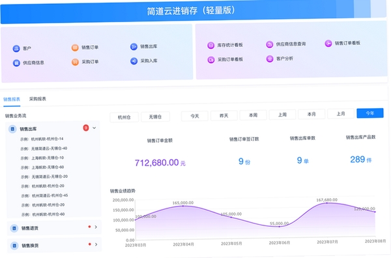Open entry 杭州帆软-杭州仓-14
391x258 pixels.
[47, 139]
